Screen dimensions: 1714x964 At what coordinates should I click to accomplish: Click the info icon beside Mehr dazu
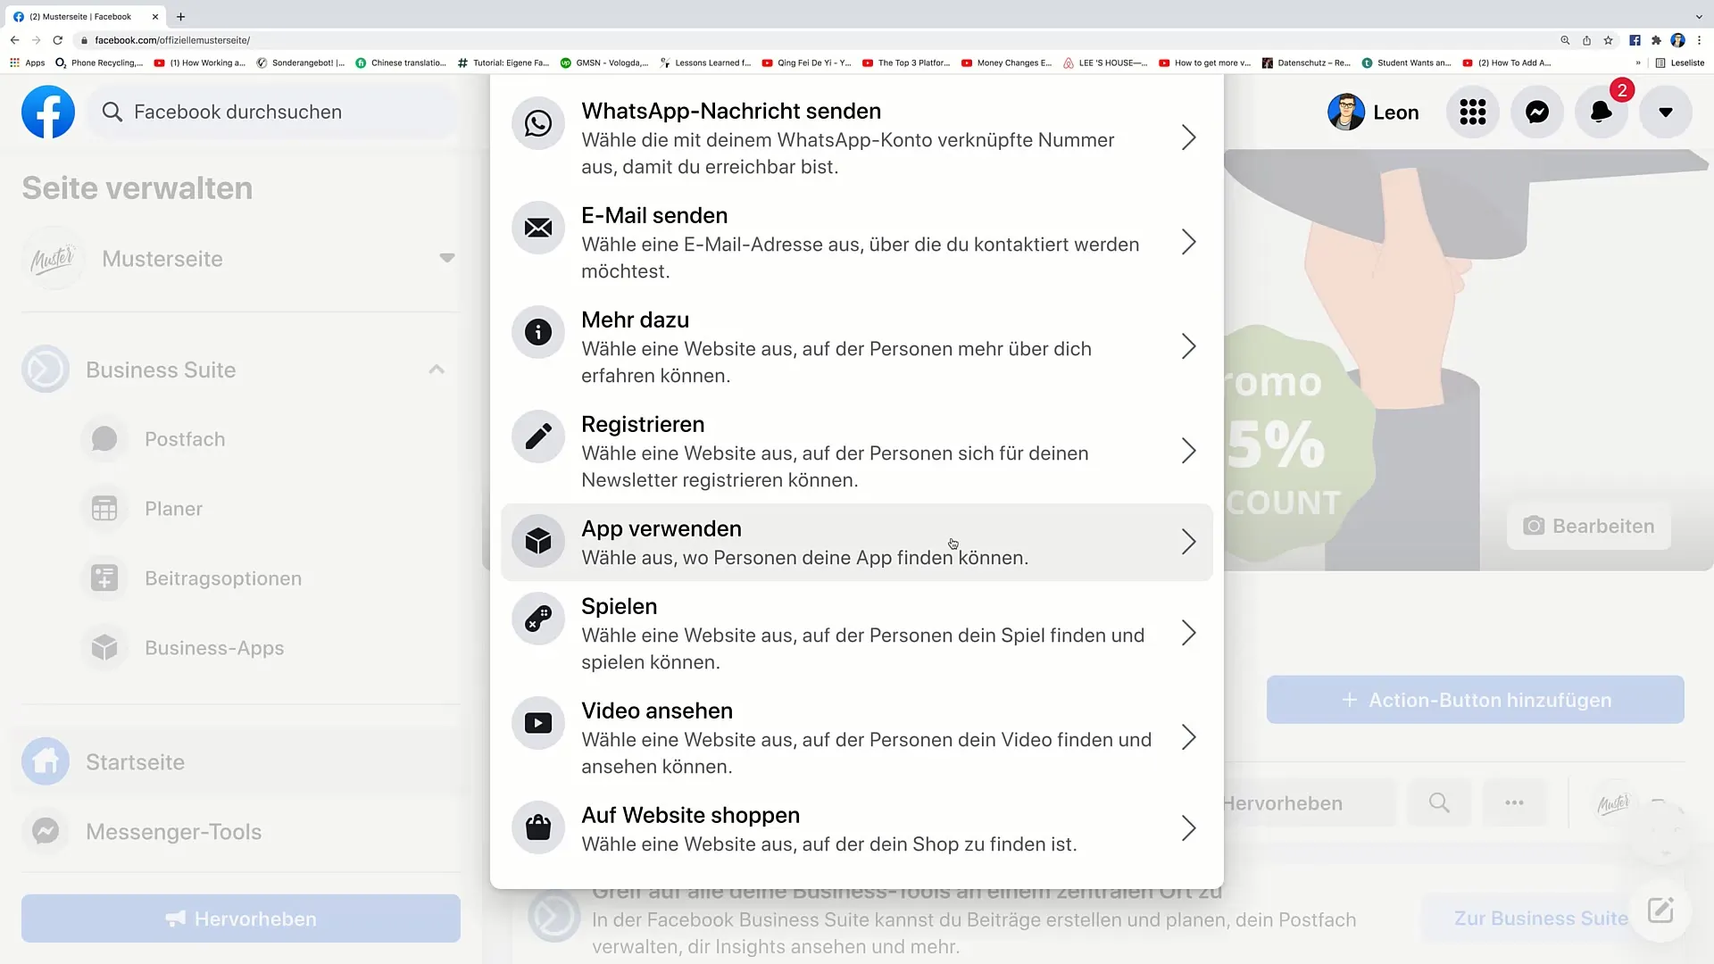tap(538, 332)
